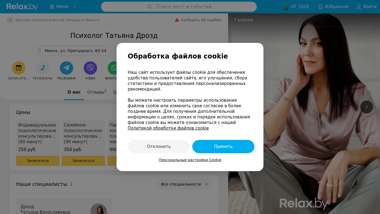Expand the Меню dropdown
Image resolution: width=380 pixels, height=214 pixels.
pos(63,7)
